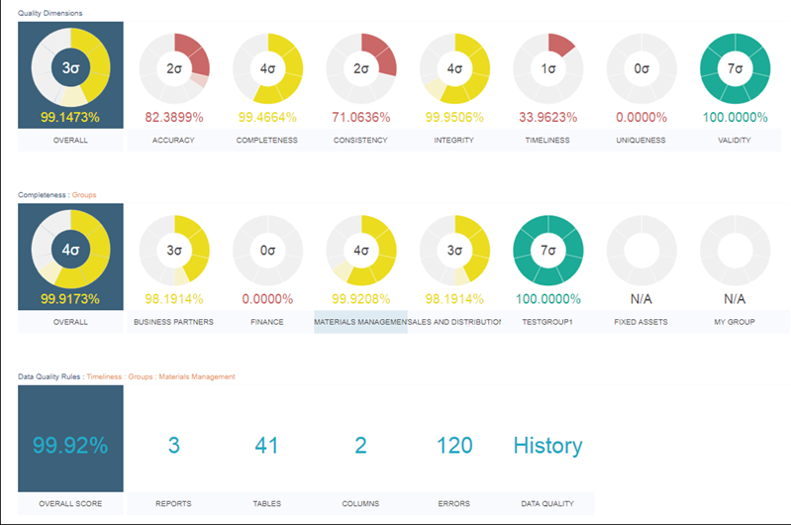Open the Completeness 4σ donut chart
791x525 pixels.
pos(267,68)
